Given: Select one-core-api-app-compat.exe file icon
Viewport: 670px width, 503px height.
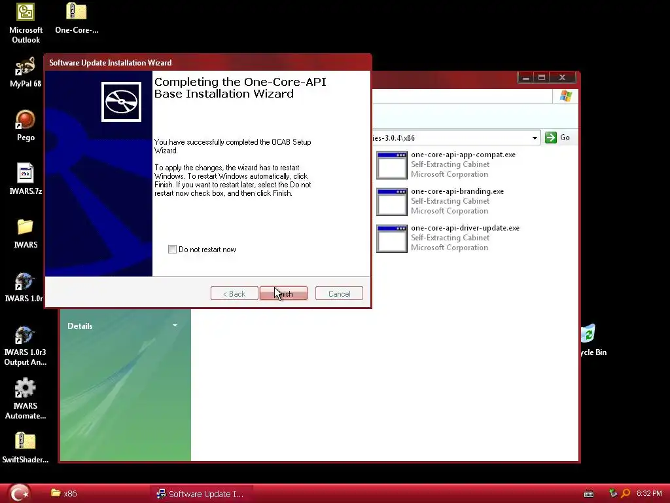Looking at the screenshot, I should point(392,165).
